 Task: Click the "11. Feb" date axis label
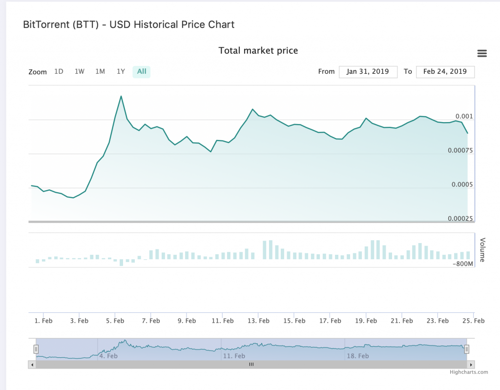click(223, 321)
